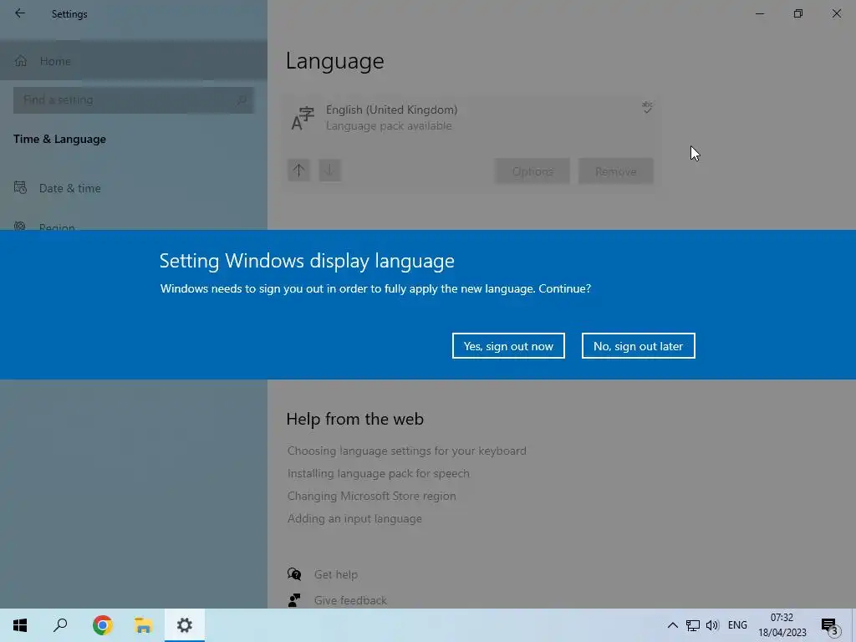
Task: Click Setting Windows display language title
Action: tap(307, 261)
